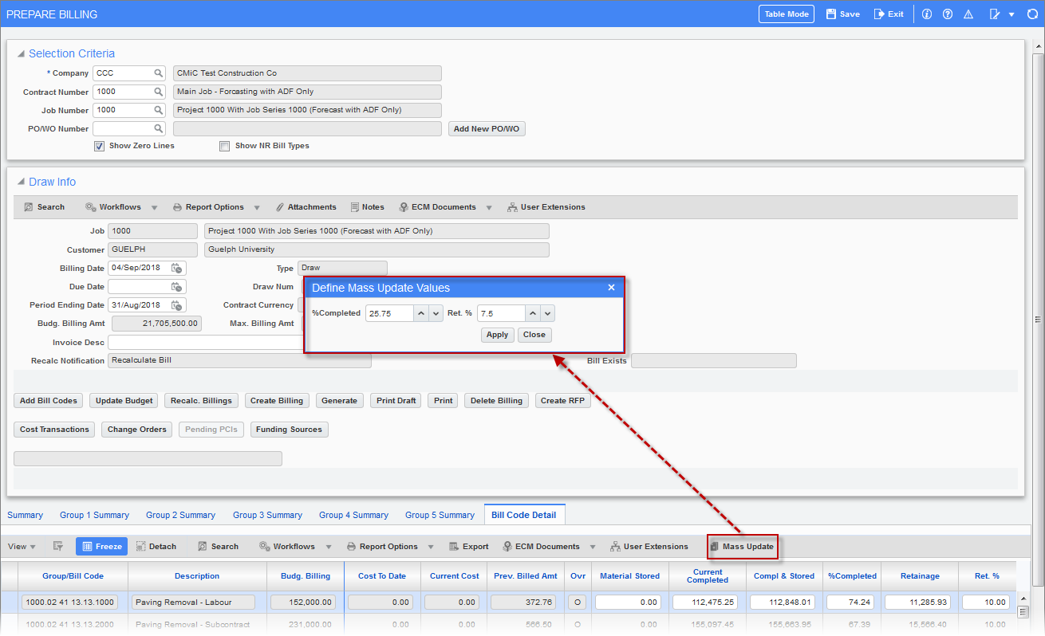Select the Summary tab
Screen dimensions: 1045x636
click(x=25, y=515)
